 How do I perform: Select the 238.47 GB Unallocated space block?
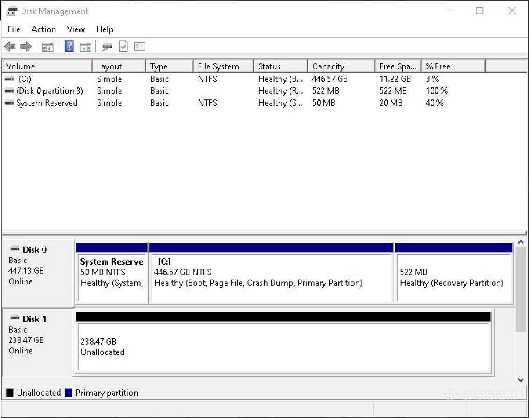pos(283,342)
